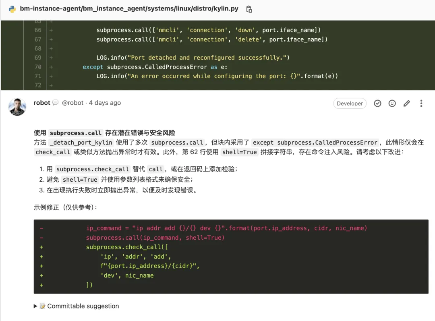435x321 pixels.
Task: Open the more actions kebab menu
Action: click(x=421, y=104)
